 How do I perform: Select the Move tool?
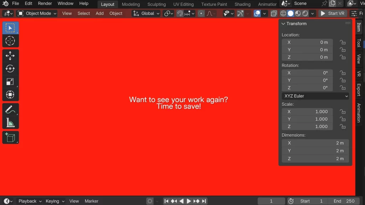click(x=10, y=56)
